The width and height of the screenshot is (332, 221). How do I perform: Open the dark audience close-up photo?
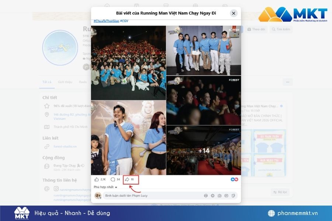pos(204,101)
